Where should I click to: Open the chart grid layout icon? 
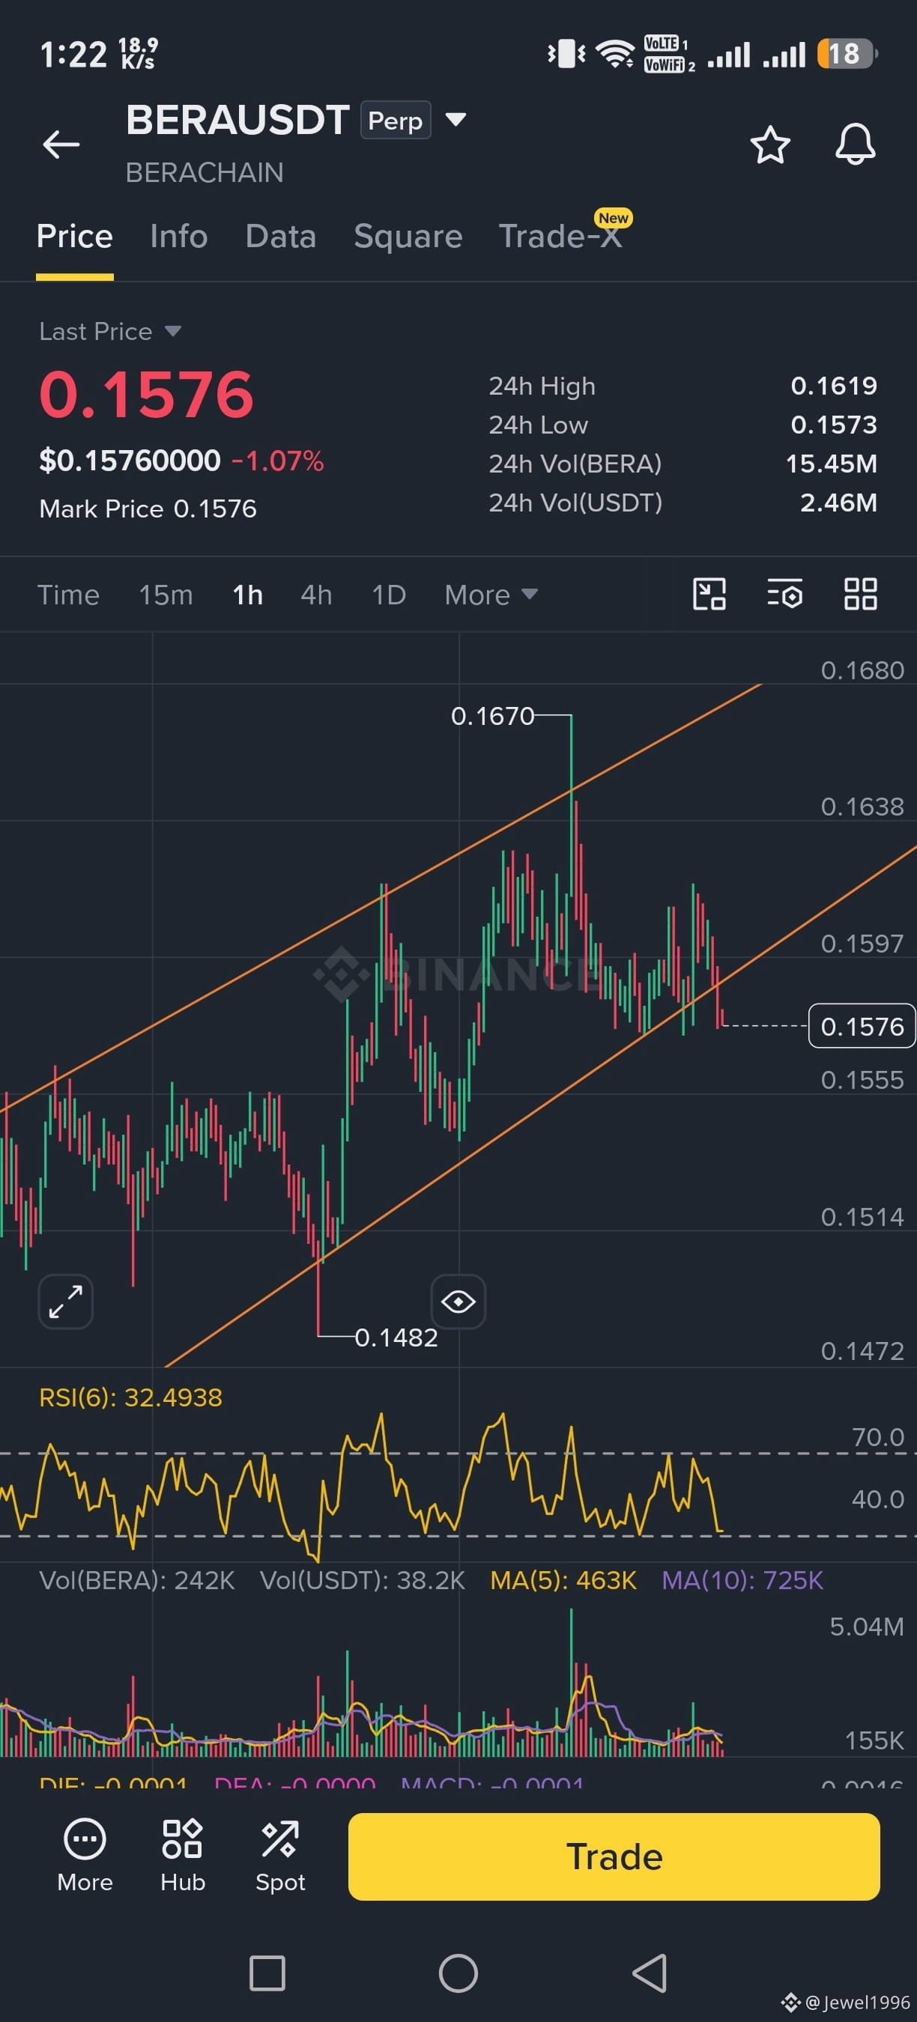(x=861, y=594)
